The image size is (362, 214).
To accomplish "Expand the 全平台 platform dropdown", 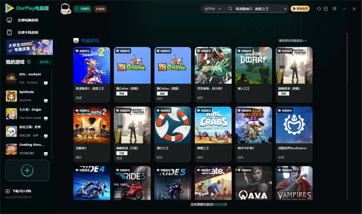I will [212, 9].
